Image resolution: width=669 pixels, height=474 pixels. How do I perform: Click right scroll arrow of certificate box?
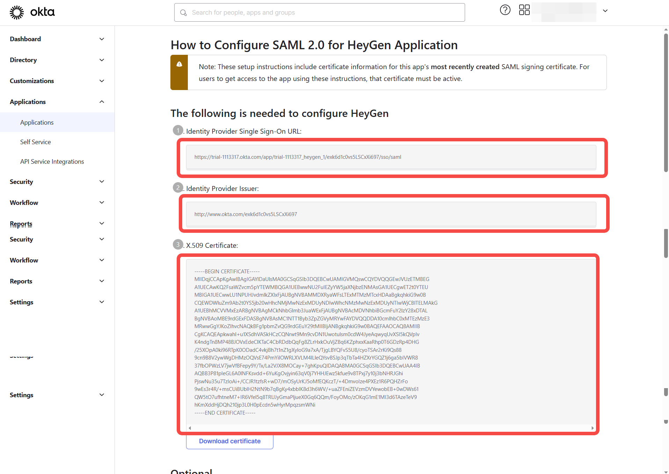[x=593, y=428]
